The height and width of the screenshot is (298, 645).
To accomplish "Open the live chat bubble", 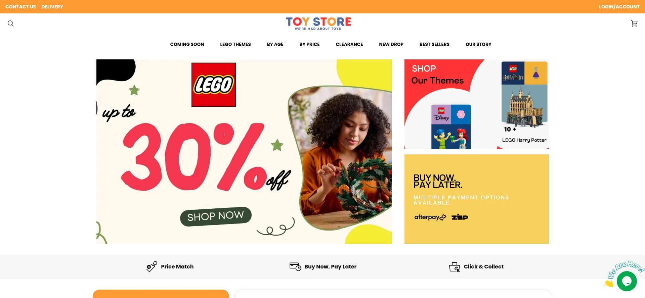I will [627, 281].
